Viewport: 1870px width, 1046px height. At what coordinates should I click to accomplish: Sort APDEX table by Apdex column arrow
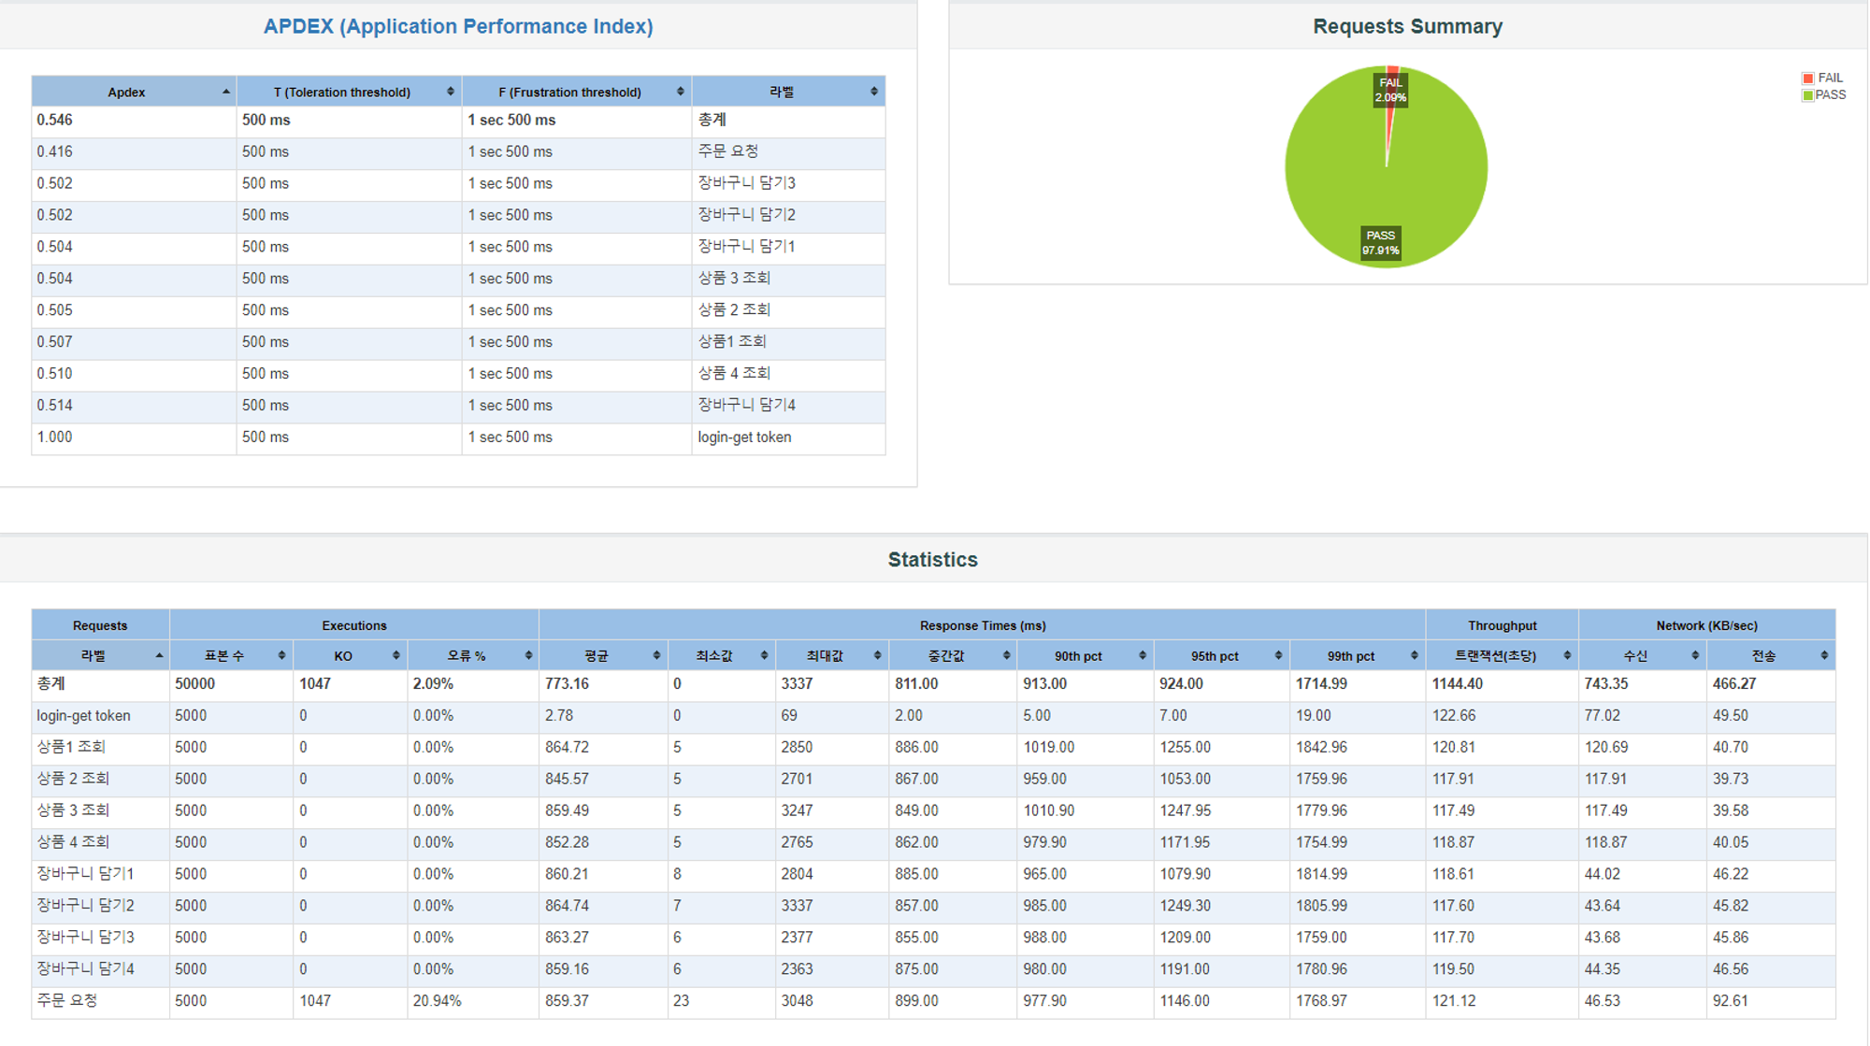[225, 92]
